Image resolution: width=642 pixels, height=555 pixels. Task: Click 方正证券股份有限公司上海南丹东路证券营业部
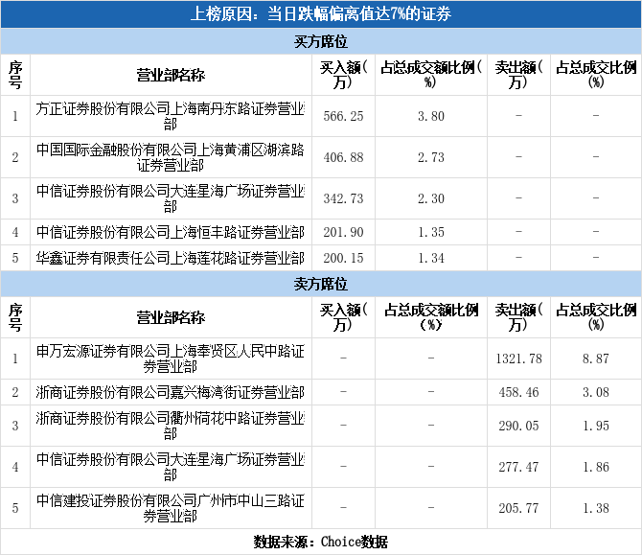[x=171, y=116]
